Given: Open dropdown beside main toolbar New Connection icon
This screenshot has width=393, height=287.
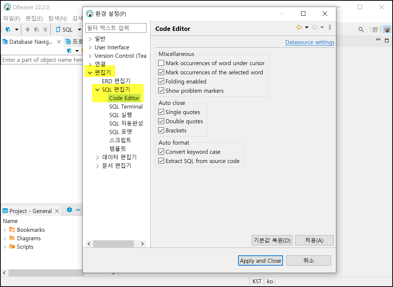Looking at the screenshot, I should (17, 29).
